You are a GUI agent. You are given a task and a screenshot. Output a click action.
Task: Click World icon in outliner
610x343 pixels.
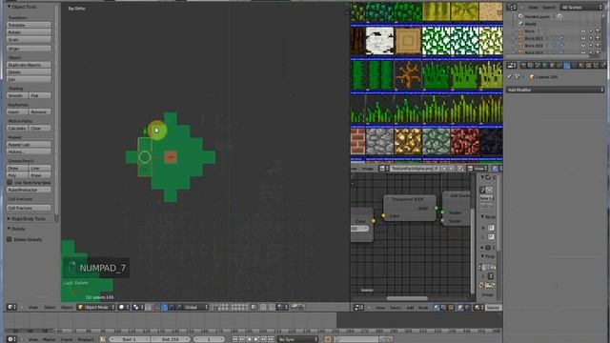520,24
